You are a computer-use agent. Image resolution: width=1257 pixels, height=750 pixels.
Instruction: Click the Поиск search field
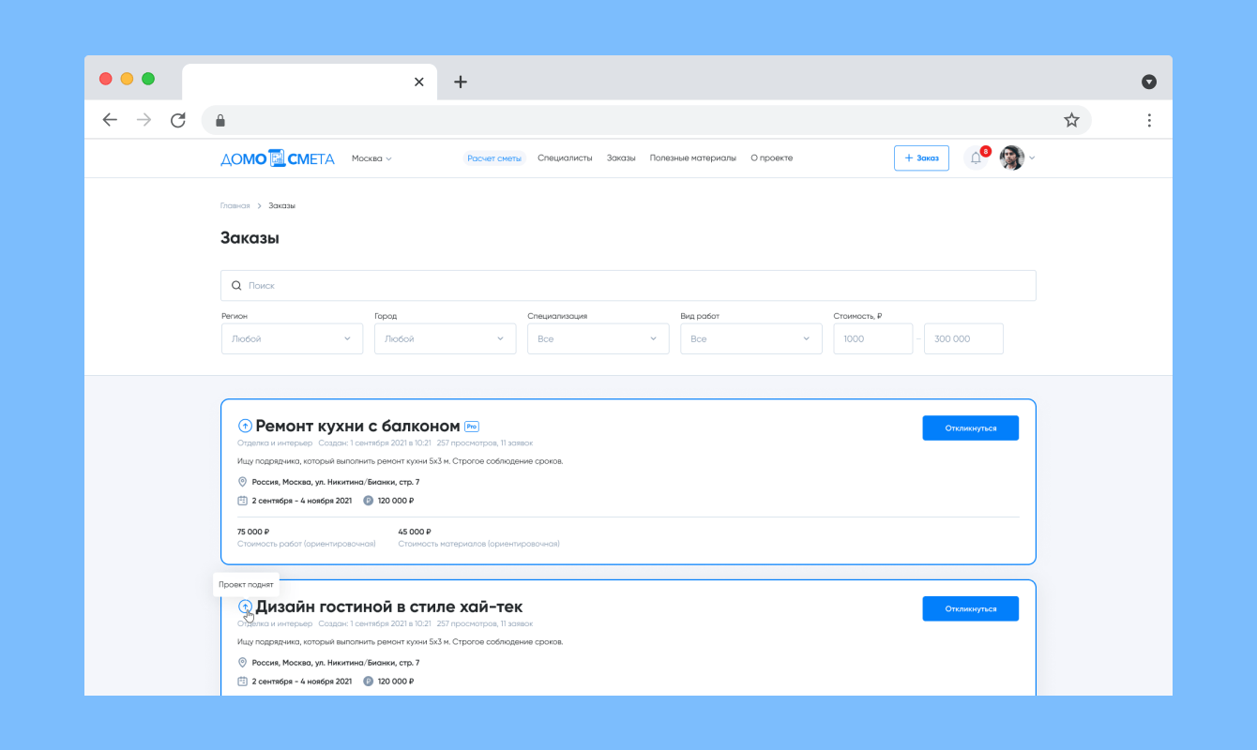628,286
